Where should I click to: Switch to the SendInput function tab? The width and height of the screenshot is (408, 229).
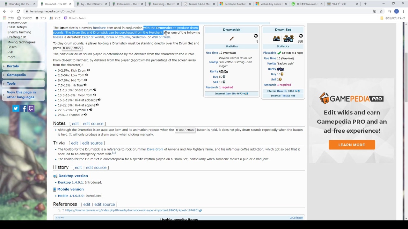tap(235, 4)
